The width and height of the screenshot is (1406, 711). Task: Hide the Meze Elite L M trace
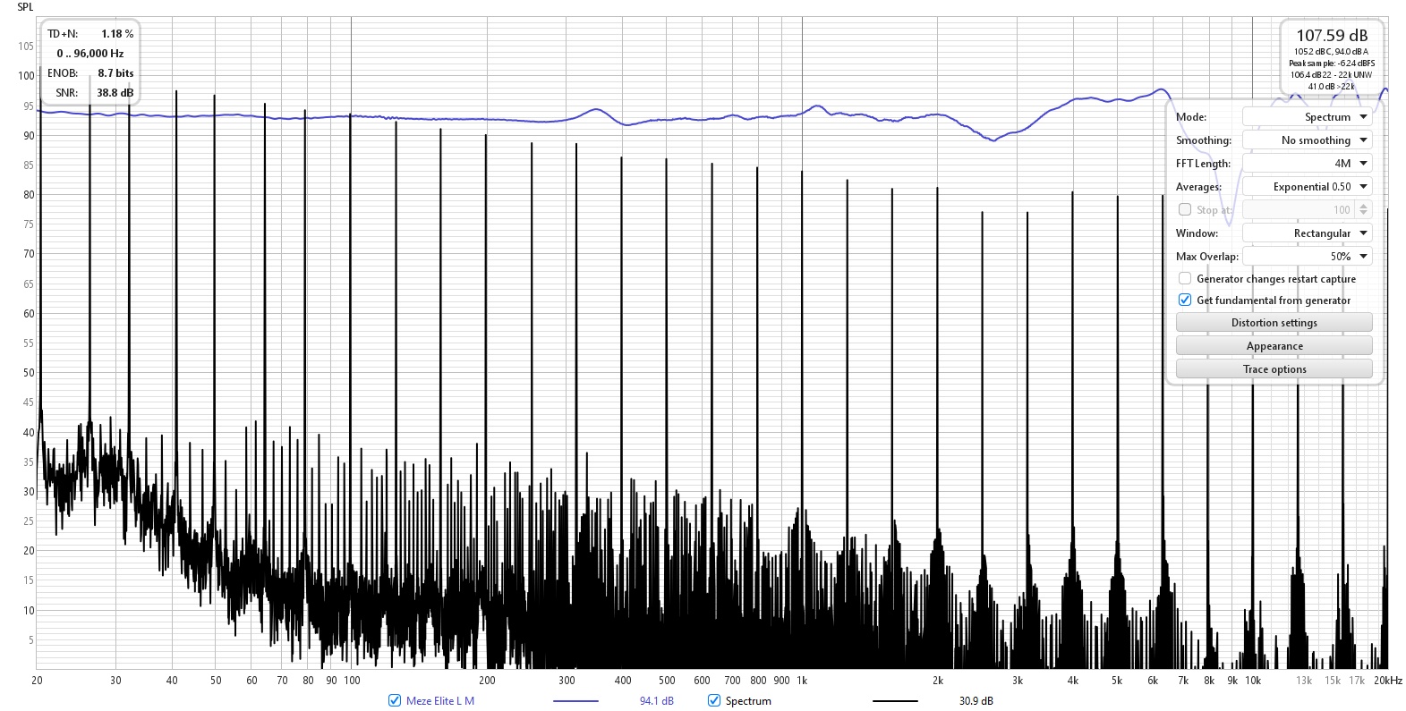click(x=395, y=701)
